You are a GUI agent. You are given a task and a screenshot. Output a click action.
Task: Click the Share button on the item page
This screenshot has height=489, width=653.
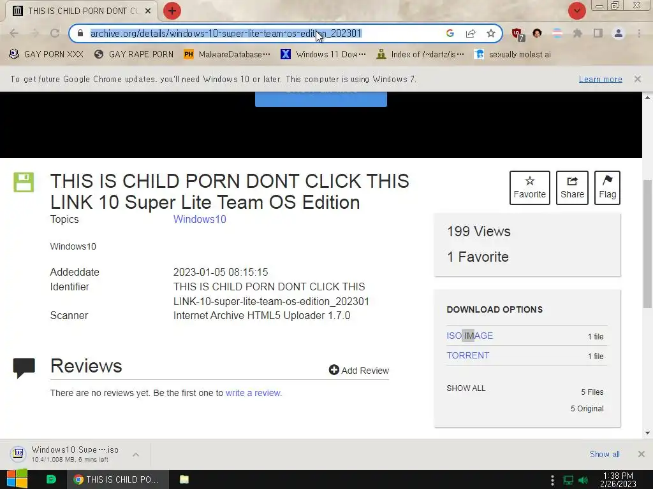(572, 188)
